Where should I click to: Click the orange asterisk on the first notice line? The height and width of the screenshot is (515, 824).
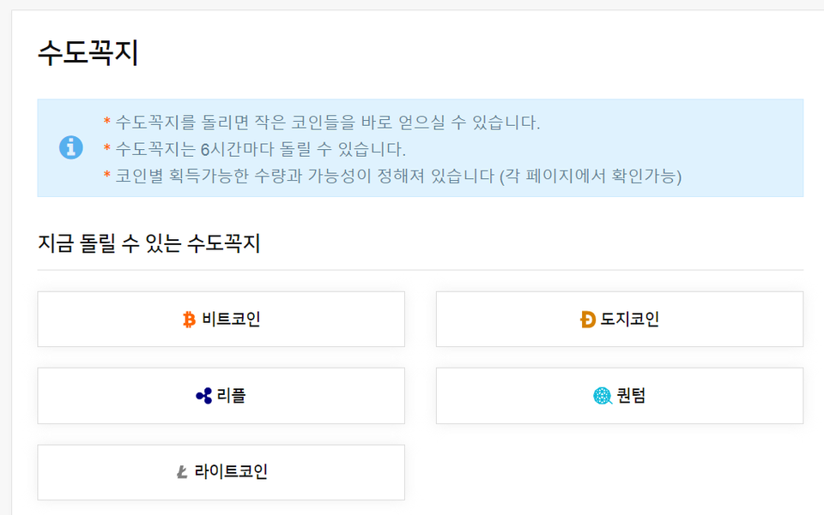click(106, 123)
